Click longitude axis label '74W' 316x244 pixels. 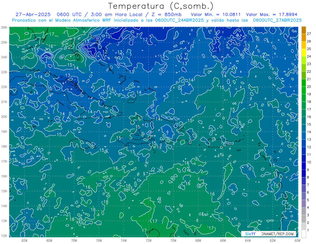click(x=124, y=240)
